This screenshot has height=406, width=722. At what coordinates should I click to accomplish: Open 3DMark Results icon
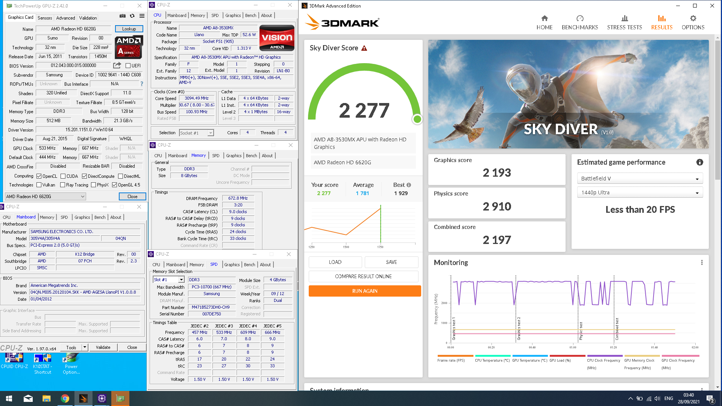(x=662, y=18)
